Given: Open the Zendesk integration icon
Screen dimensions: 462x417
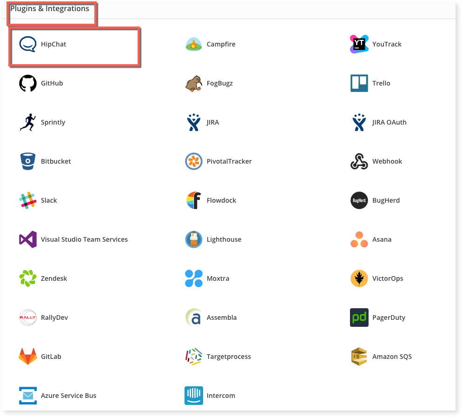Looking at the screenshot, I should (27, 278).
